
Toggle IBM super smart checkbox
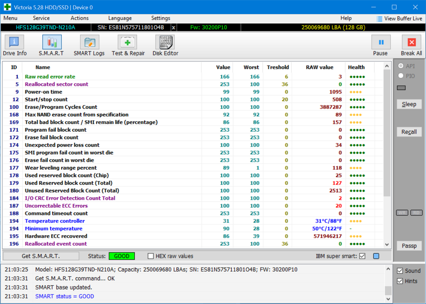click(x=362, y=256)
